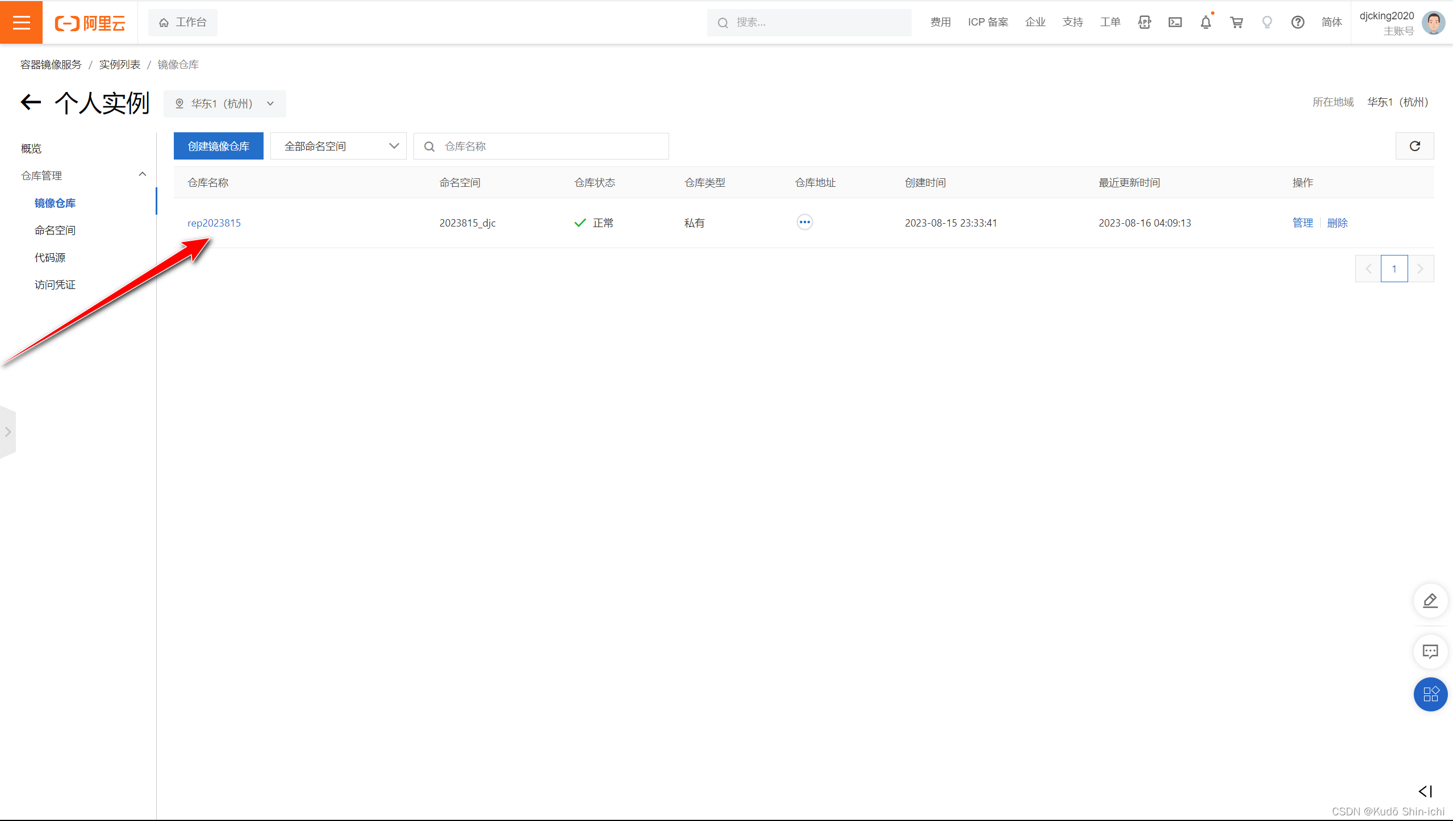Expand the 华东1（杭州）region dropdown
Viewport: 1453px width, 821px height.
(x=225, y=103)
